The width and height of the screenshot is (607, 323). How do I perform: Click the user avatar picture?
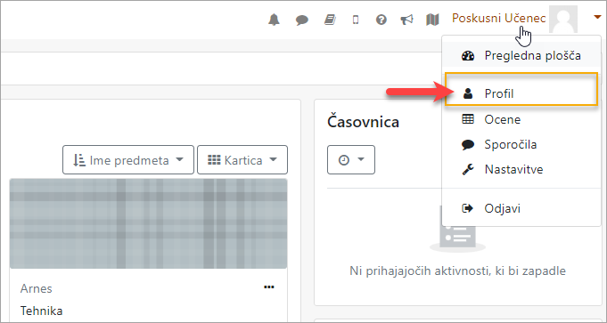pyautogui.click(x=564, y=19)
